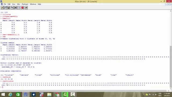The width and height of the screenshot is (172, 97).
Task: Open the Packages menu
Action: [x=25, y=4]
